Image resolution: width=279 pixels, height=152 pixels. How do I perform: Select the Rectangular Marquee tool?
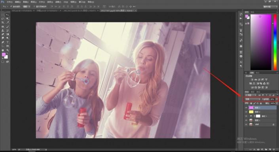pyautogui.click(x=3, y=15)
